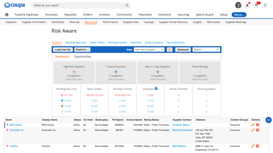Open the High-Risk Suppliers view dropdown
Viewport: 273px width, 153px height.
coord(149,50)
